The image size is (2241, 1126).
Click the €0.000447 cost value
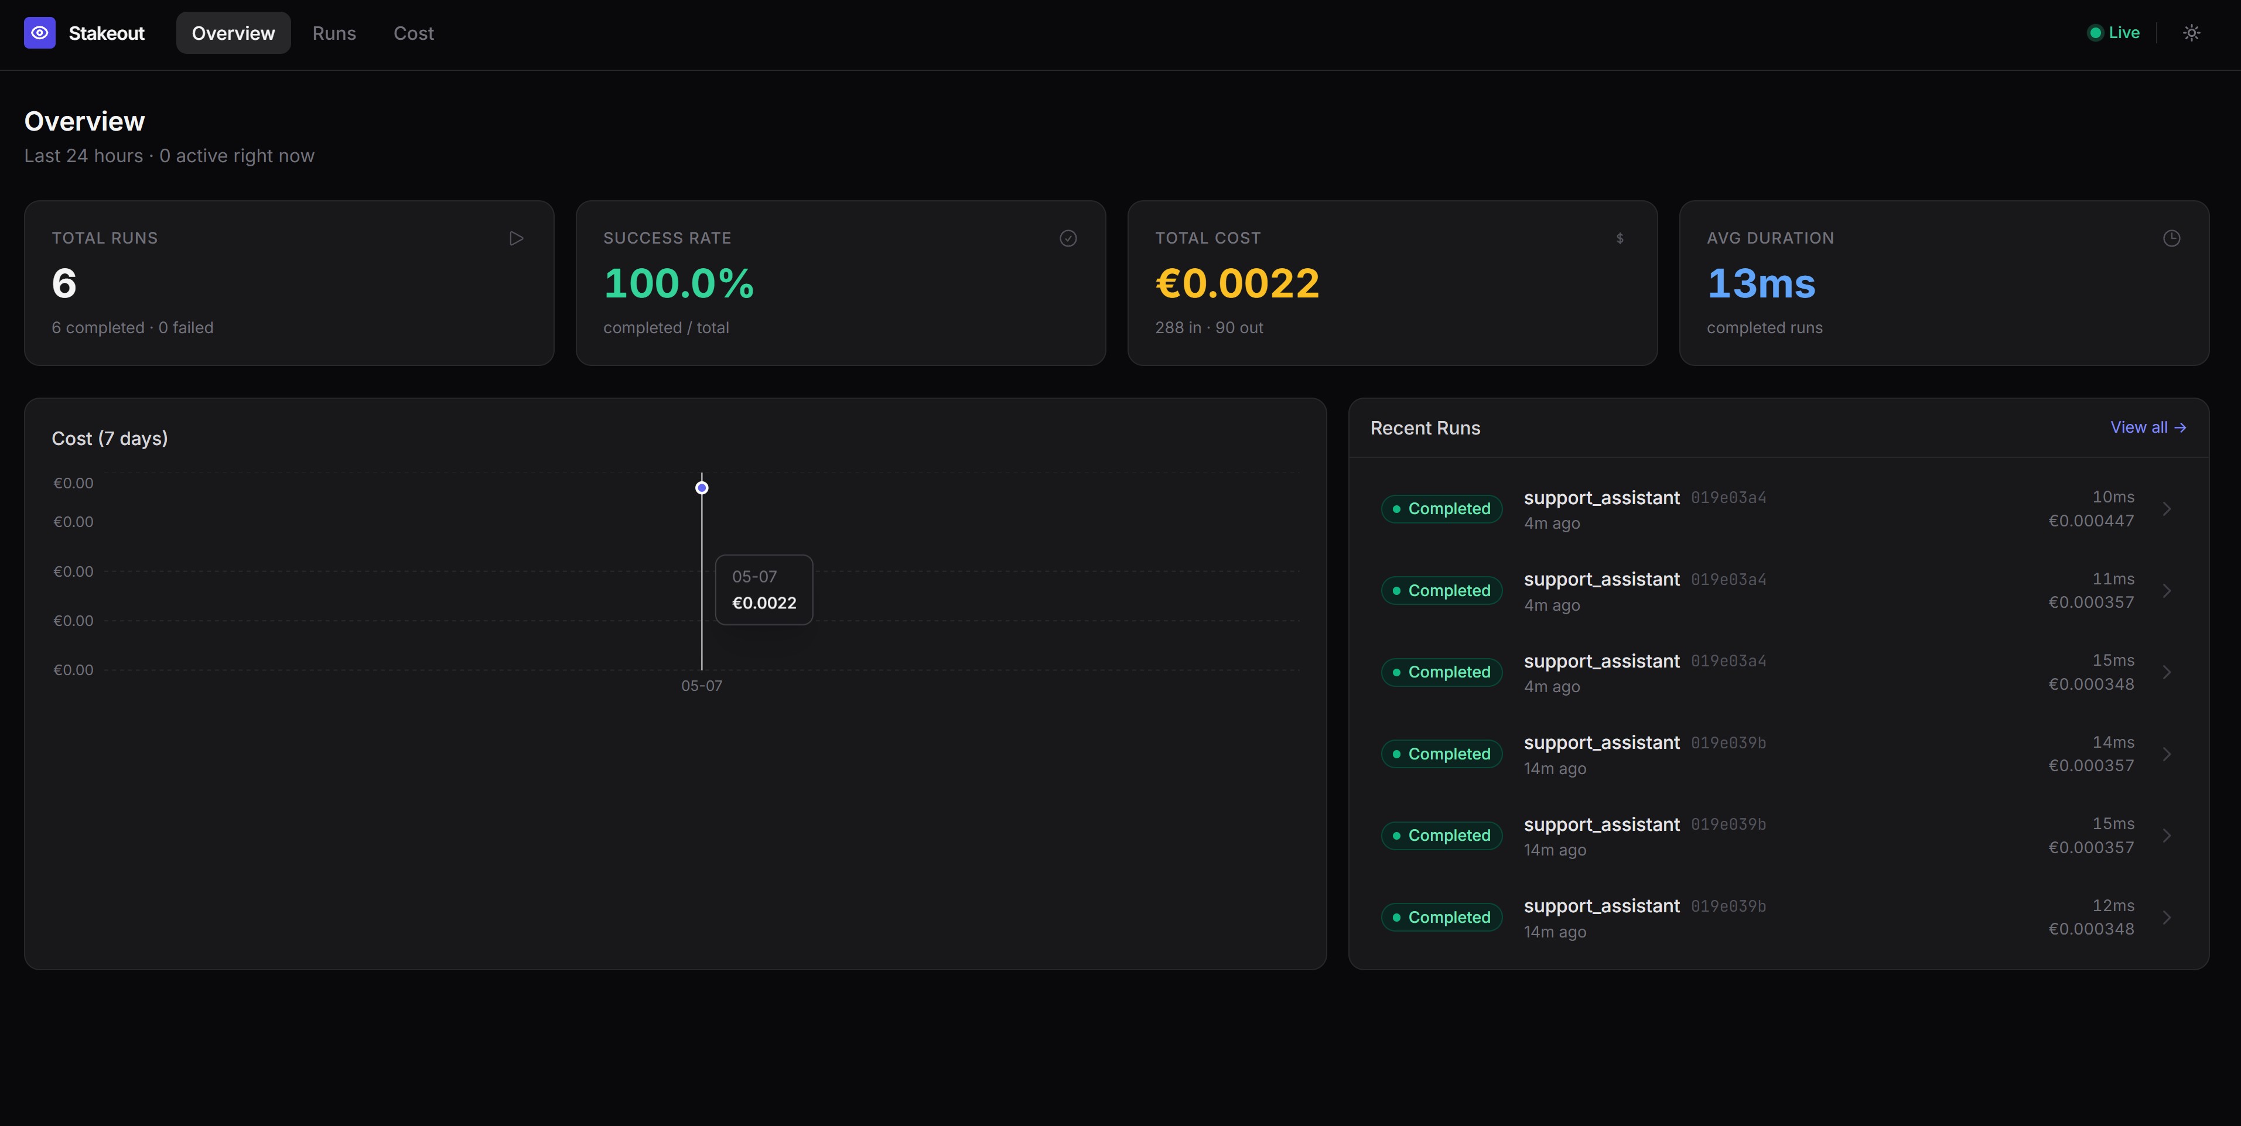(x=2092, y=521)
